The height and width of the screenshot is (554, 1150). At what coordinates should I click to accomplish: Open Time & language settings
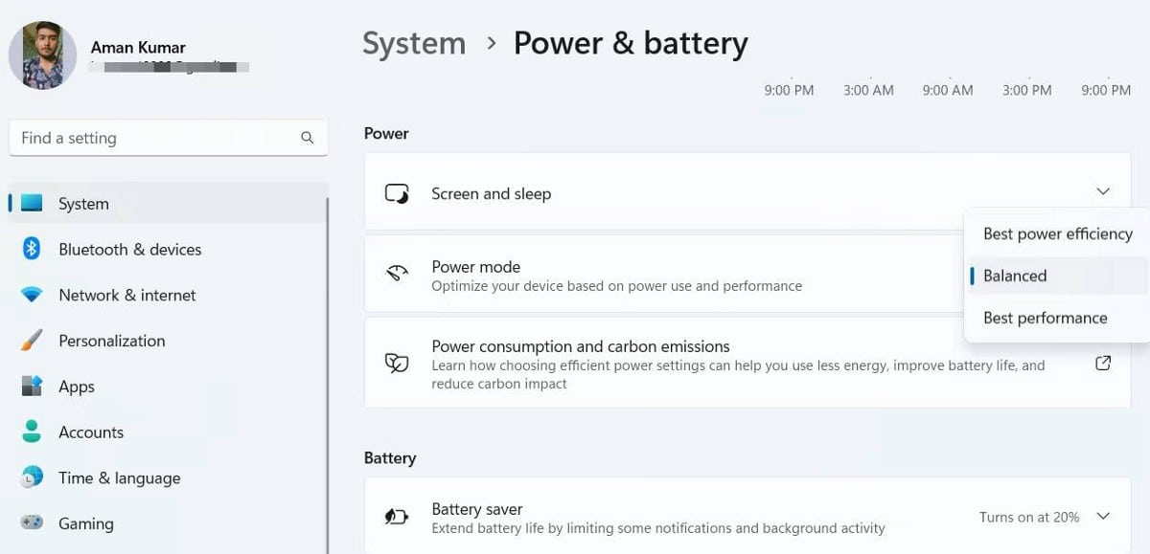point(118,477)
